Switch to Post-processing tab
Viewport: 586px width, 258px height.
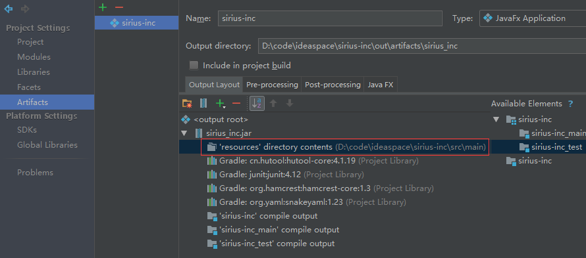click(333, 85)
